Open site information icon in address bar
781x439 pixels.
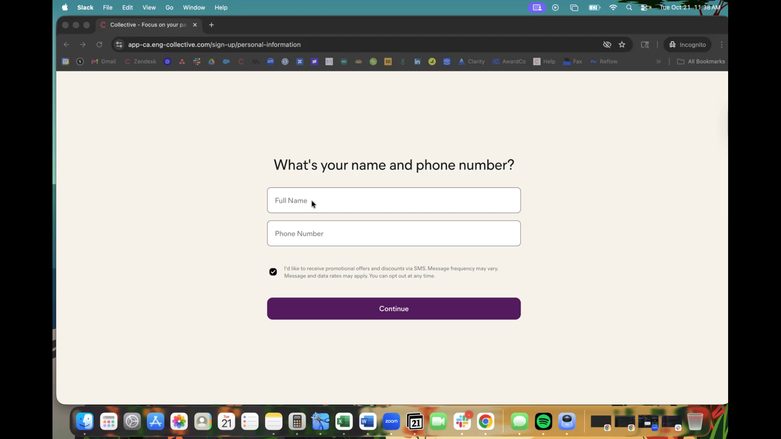pos(119,45)
